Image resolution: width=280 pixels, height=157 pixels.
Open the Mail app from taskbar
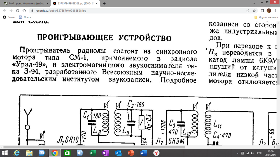(x=42, y=153)
